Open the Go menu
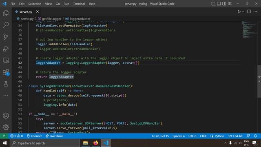Screen dimensions: 261x147 coord(58,4)
